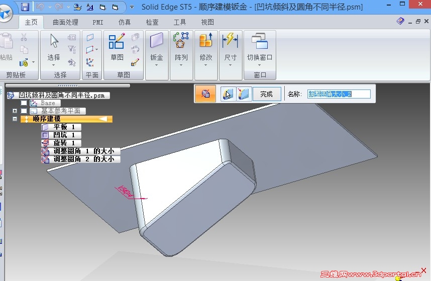Select the 调整圆角 2 的大小 feature
This screenshot has width=431, height=281.
pyautogui.click(x=81, y=159)
